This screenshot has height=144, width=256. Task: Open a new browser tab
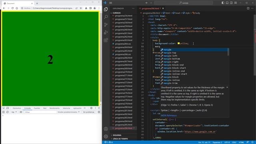click(x=37, y=3)
